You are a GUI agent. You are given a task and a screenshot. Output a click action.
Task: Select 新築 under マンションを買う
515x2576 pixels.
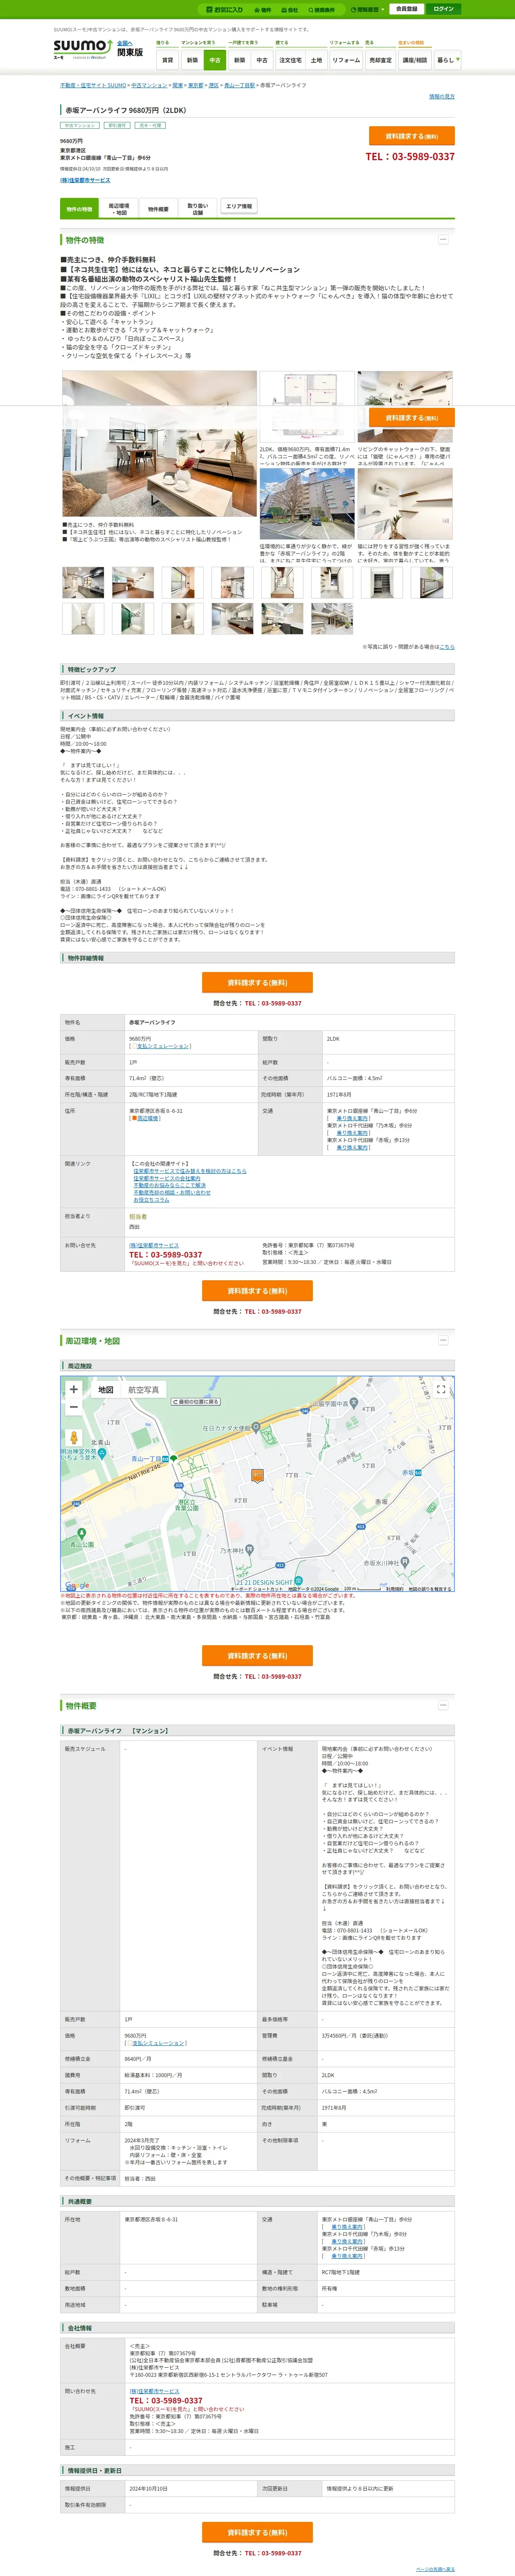point(192,60)
